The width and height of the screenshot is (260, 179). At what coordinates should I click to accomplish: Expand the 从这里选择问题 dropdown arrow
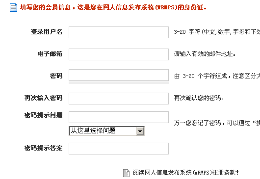[140, 131]
